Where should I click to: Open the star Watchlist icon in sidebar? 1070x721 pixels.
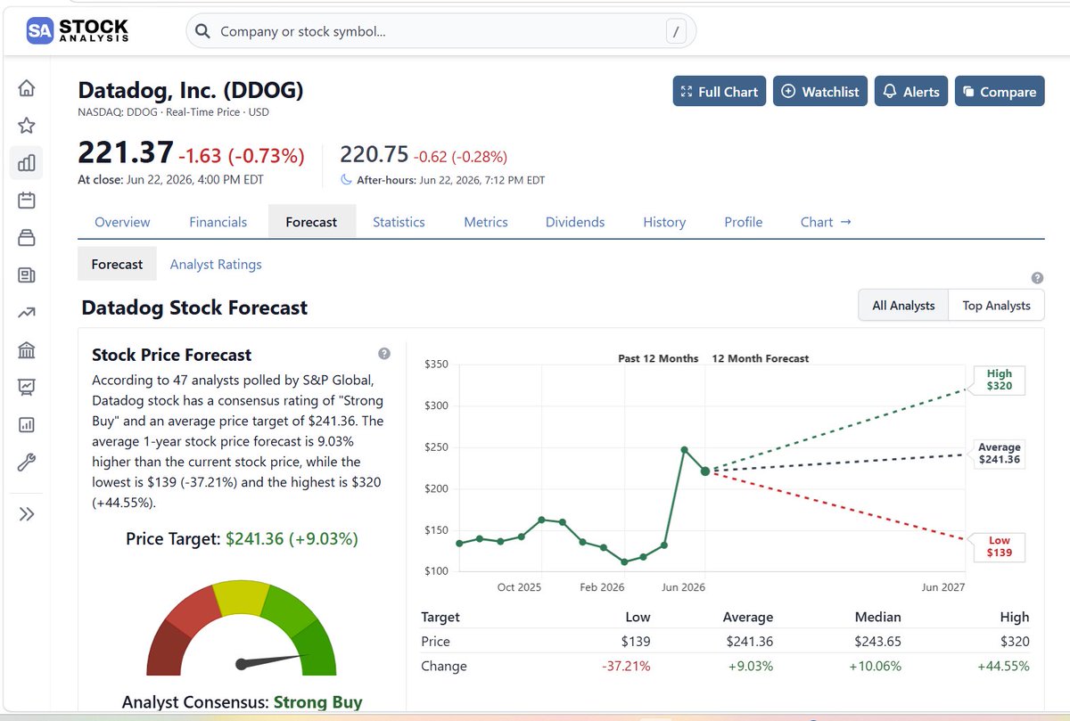tap(27, 125)
